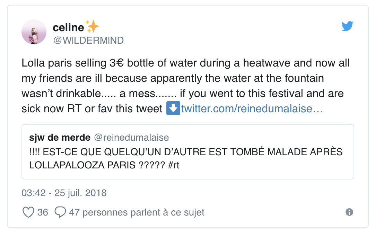Open the tweet timestamp 03:42 - 25 juil. 2018
Screen dimensions: 375x237
tap(64, 193)
